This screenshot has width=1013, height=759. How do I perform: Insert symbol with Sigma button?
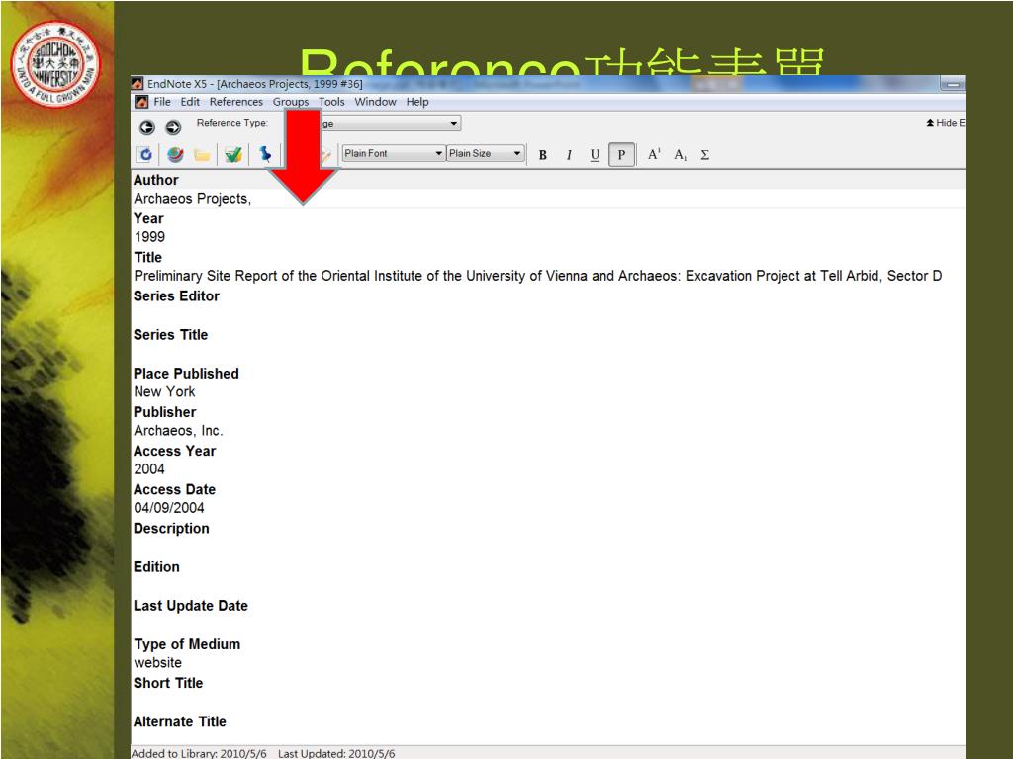click(704, 155)
